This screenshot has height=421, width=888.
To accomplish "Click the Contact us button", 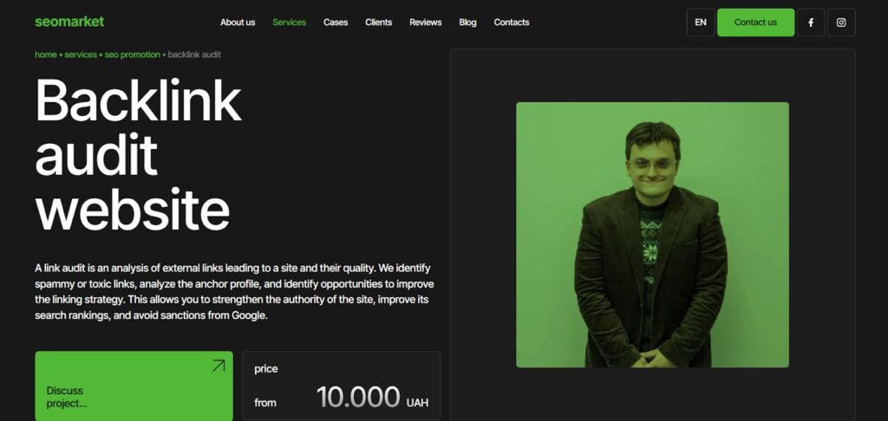I will 755,23.
